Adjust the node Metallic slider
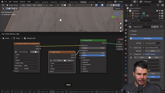Image resolution: width=165 pixels, height=93 pixels. [x=93, y=48]
